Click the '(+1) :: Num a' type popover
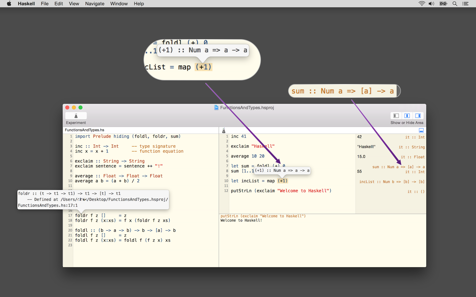This screenshot has height=297, width=476. tap(282, 171)
